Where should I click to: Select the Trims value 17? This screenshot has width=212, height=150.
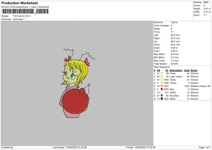point(172,32)
